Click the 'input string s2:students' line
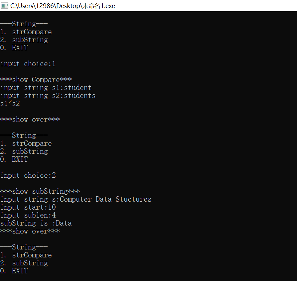The width and height of the screenshot is (297, 281). (x=48, y=96)
